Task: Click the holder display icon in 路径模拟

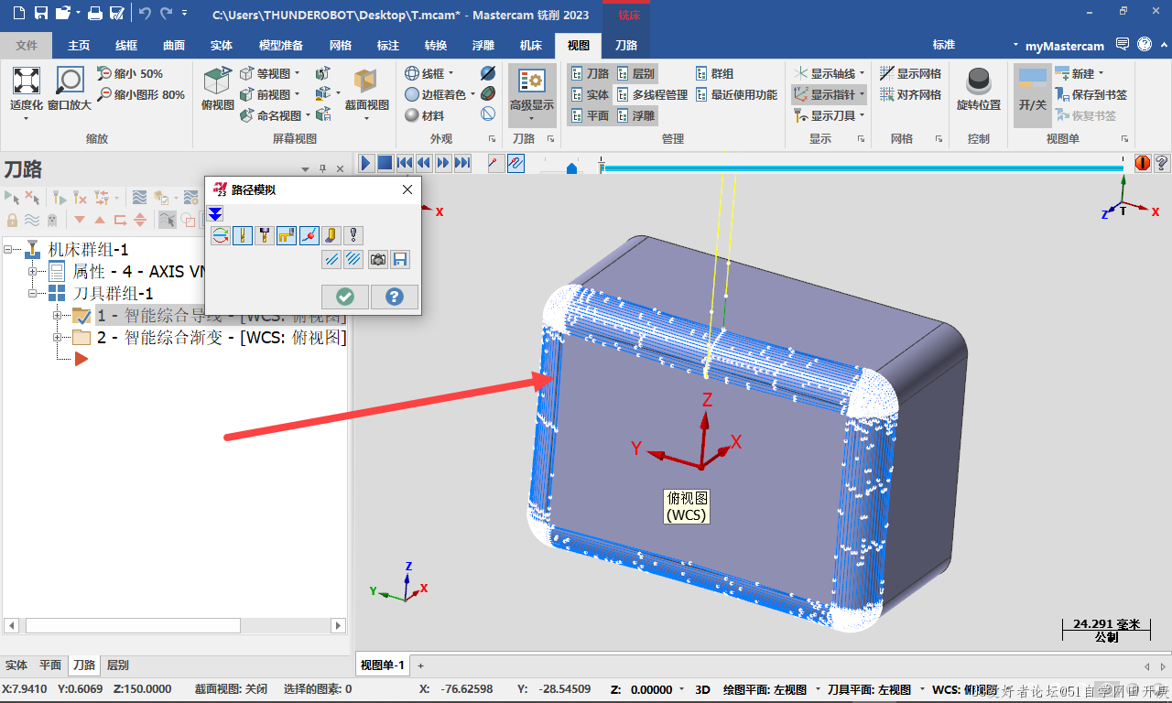Action: [265, 235]
